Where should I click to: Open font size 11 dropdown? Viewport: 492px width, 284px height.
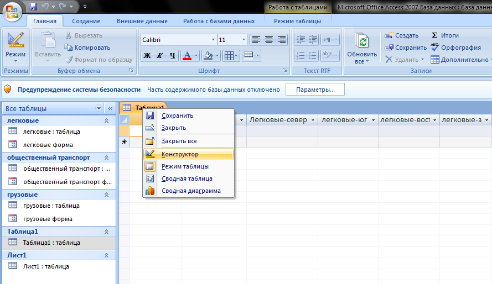pos(244,40)
